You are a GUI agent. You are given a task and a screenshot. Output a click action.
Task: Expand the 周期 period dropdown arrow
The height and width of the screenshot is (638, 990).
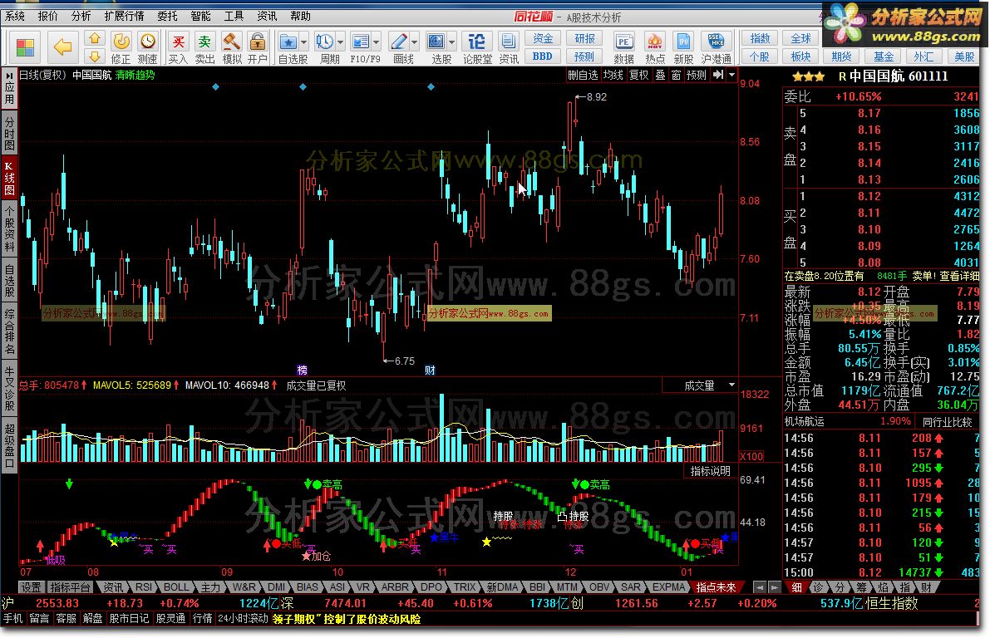[x=340, y=43]
